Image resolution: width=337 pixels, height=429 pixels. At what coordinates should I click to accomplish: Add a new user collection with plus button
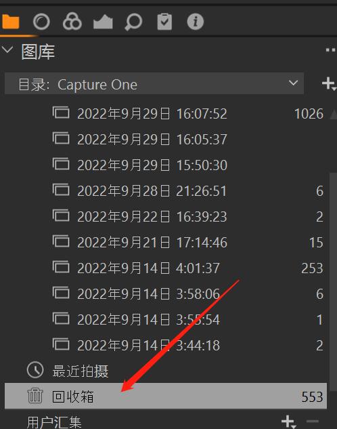[289, 422]
